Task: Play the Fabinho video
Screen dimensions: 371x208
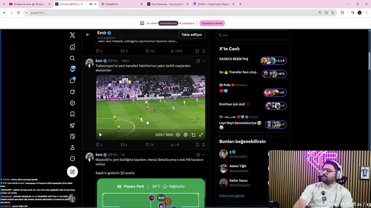Action: 101,135
